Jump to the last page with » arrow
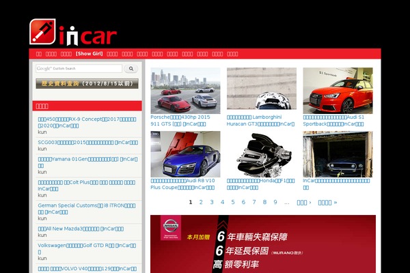410x273 pixels. (x=327, y=203)
